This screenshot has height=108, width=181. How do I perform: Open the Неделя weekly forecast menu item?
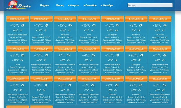tap(44, 5)
